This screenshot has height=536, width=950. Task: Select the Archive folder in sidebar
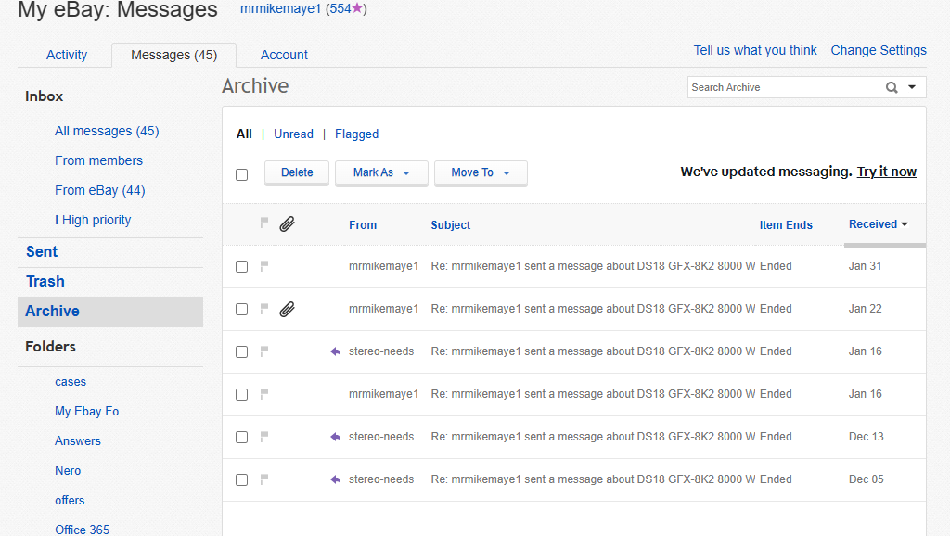click(110, 312)
